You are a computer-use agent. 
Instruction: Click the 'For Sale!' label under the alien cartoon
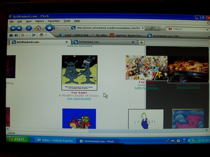pyautogui.click(x=79, y=93)
